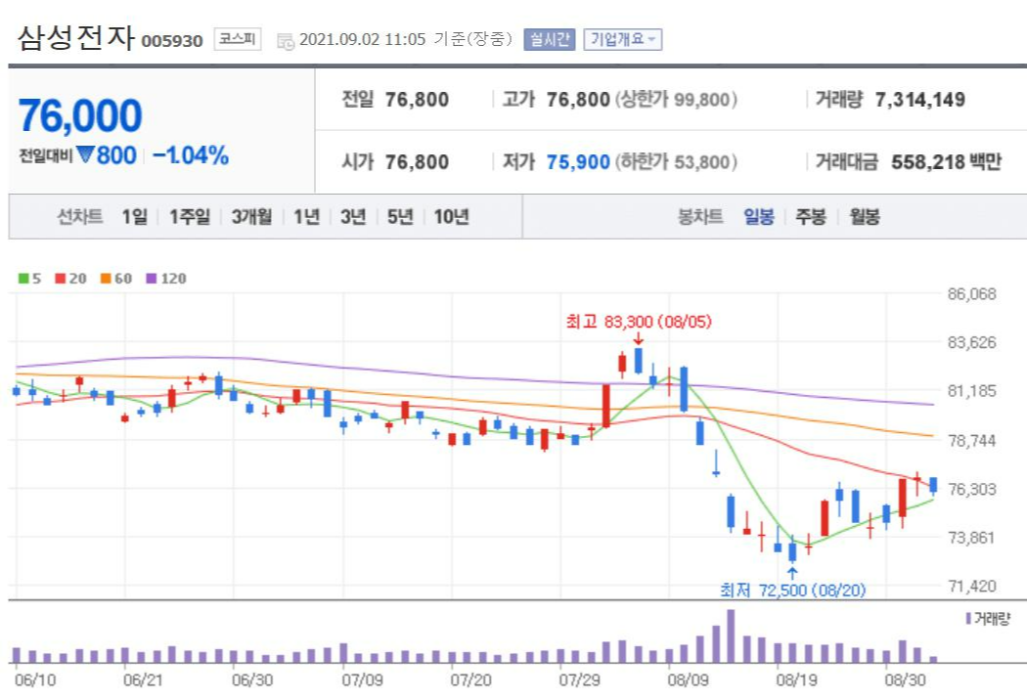Select the 1년 line chart tab
1027x700 pixels.
coord(306,216)
